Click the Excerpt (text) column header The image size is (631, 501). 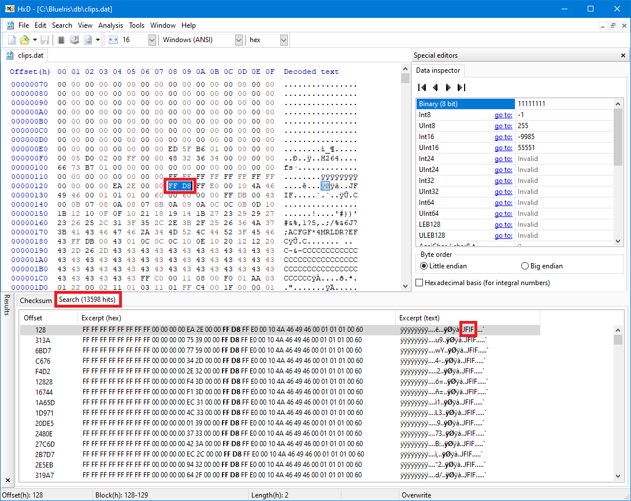point(467,318)
